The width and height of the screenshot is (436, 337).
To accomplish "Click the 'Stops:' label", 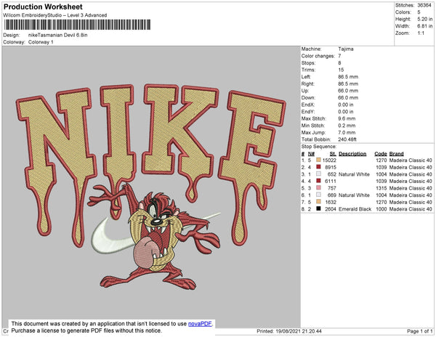I will [308, 63].
